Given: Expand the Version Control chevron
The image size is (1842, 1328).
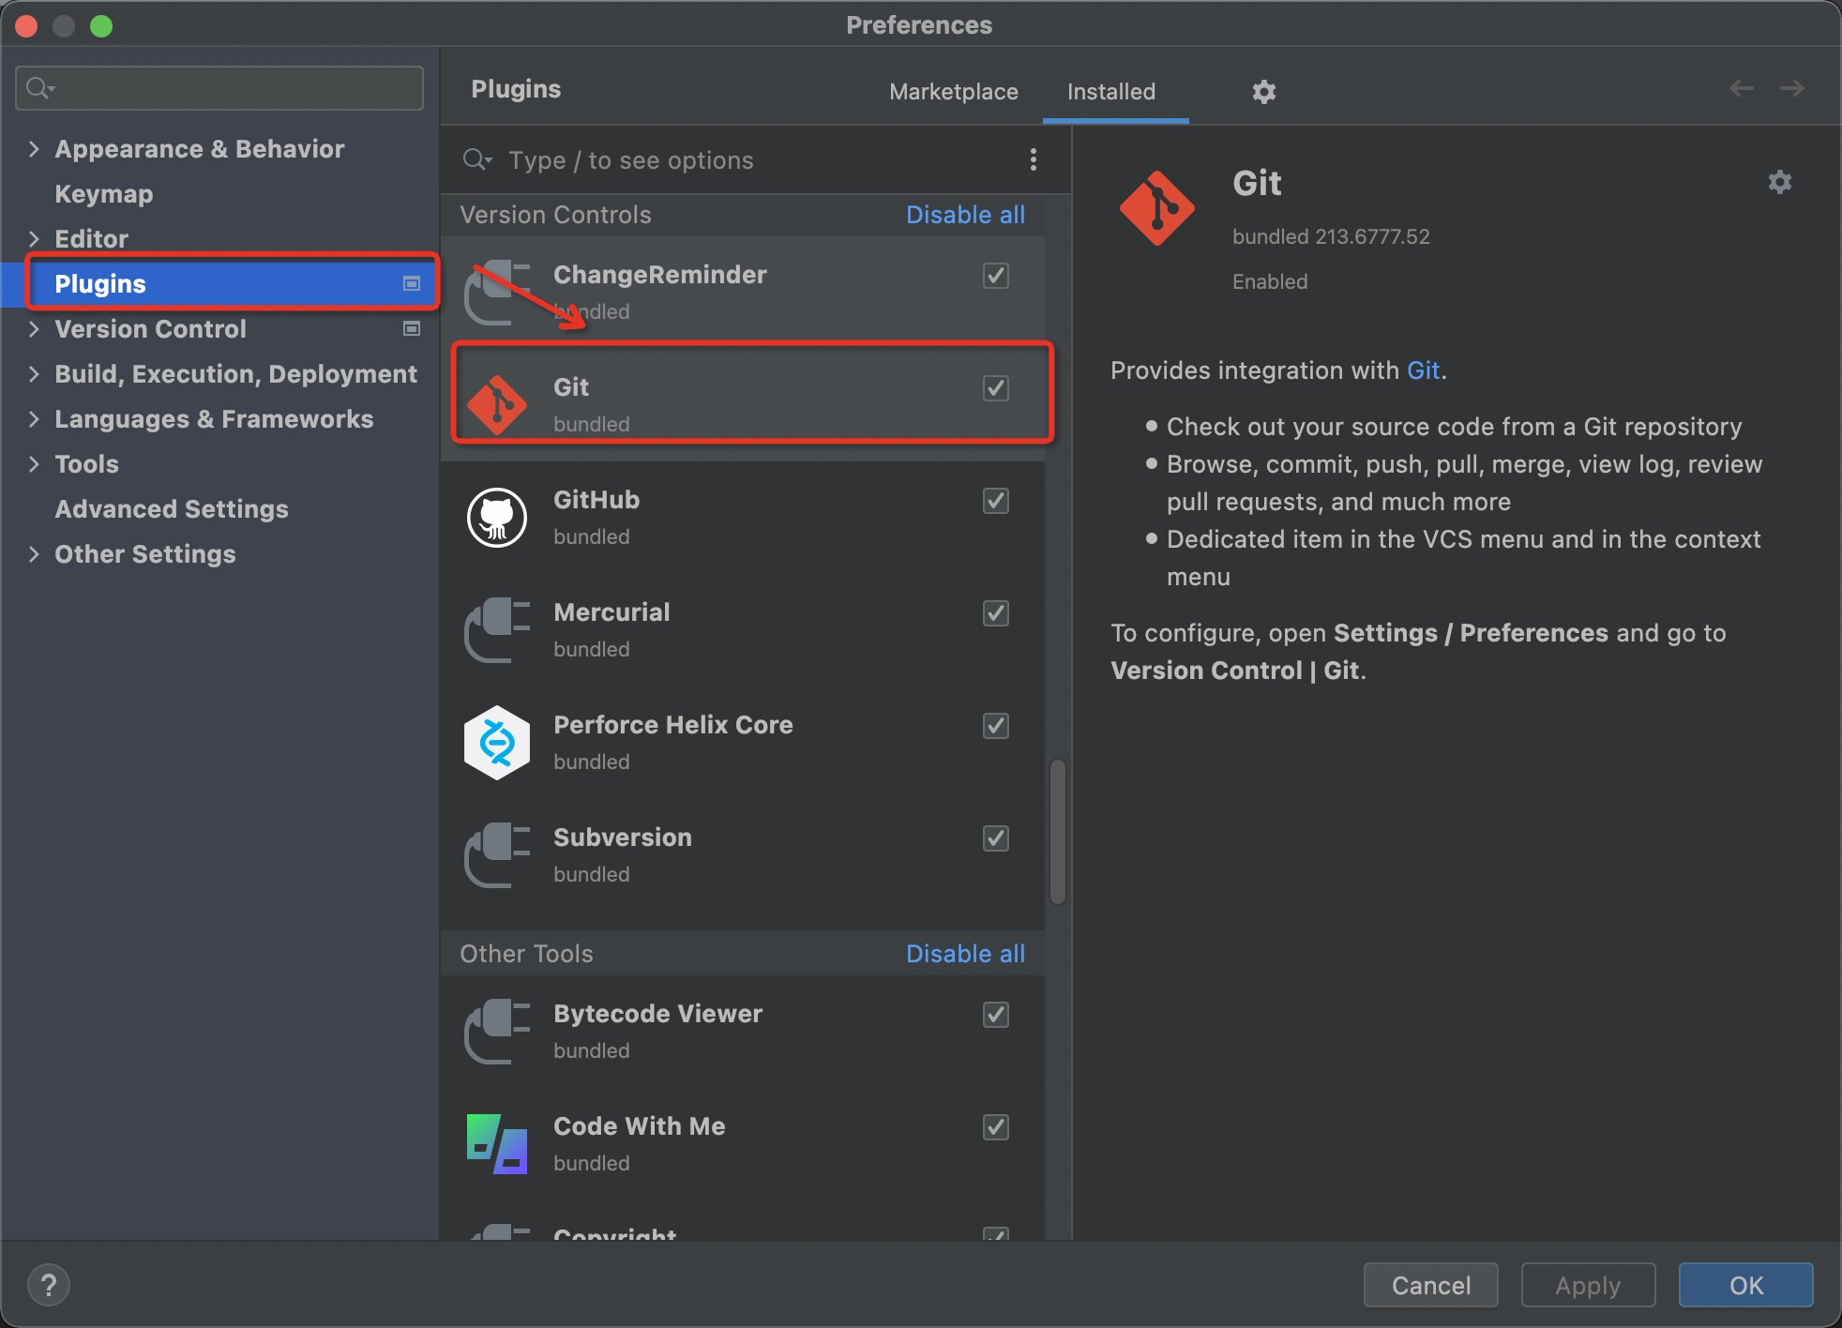Looking at the screenshot, I should [x=34, y=328].
